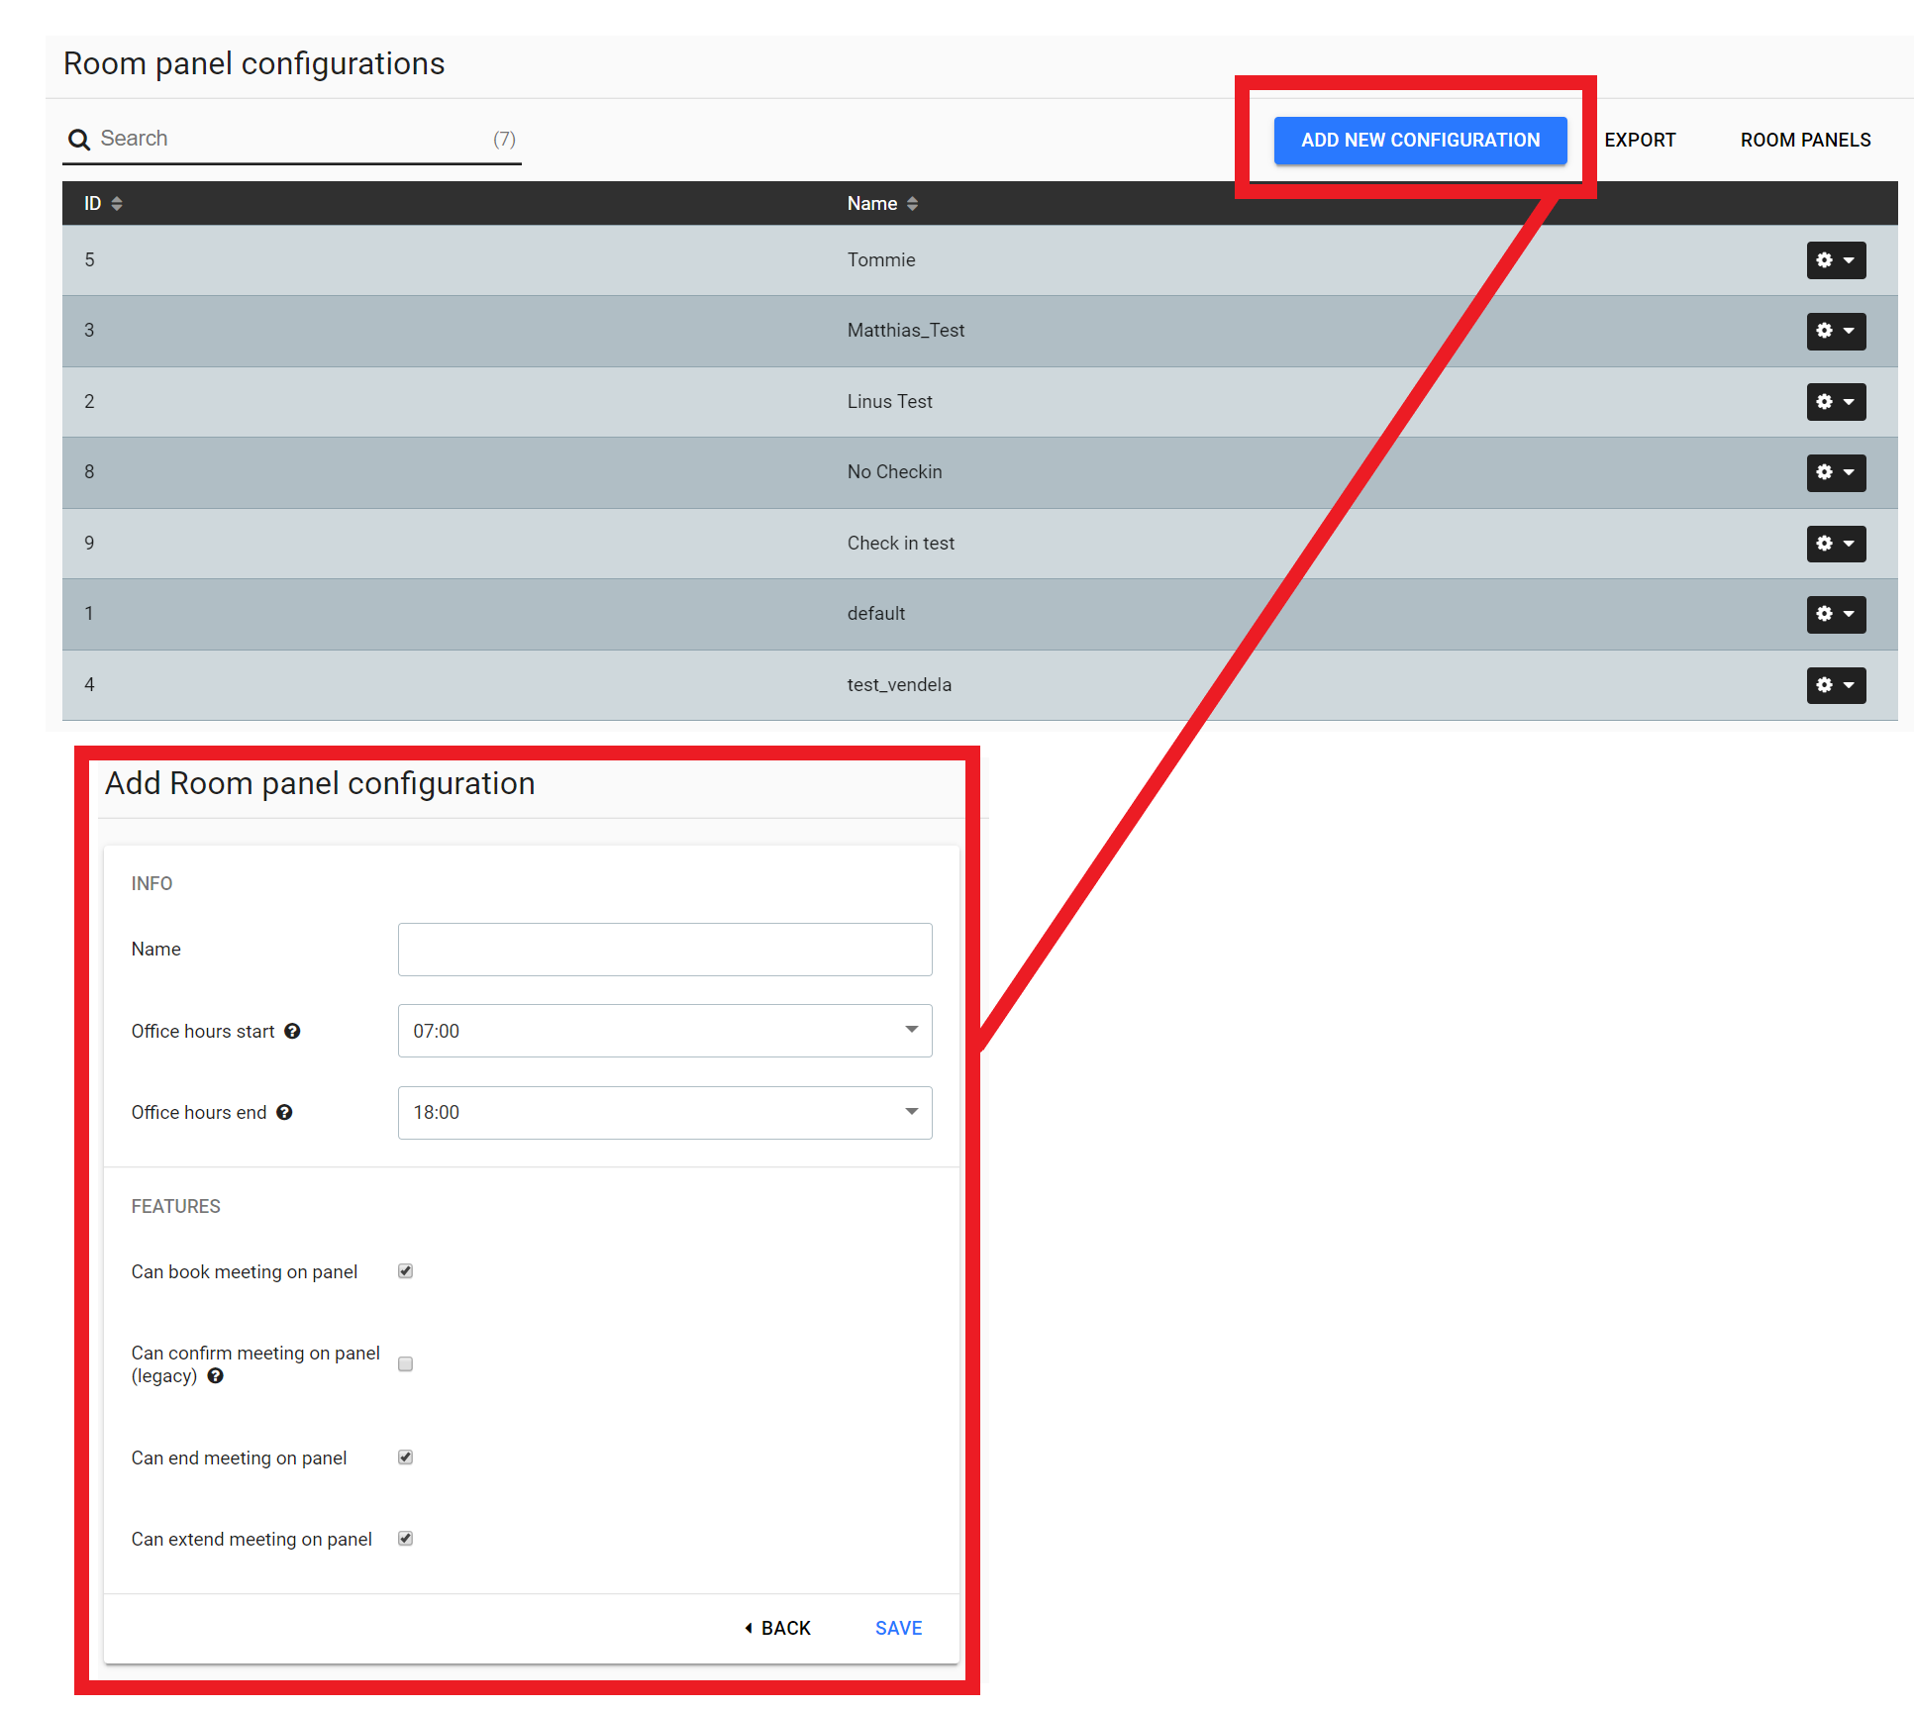This screenshot has width=1914, height=1709.
Task: Expand Office hours end dropdown
Action: [664, 1112]
